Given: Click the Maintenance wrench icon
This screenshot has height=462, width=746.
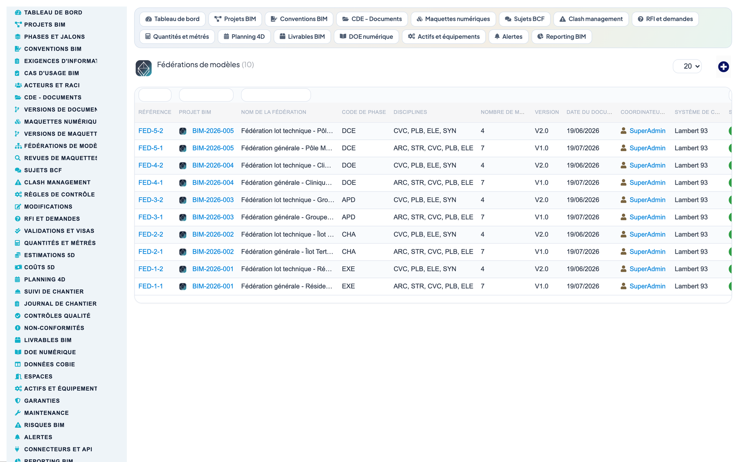Looking at the screenshot, I should click(18, 413).
